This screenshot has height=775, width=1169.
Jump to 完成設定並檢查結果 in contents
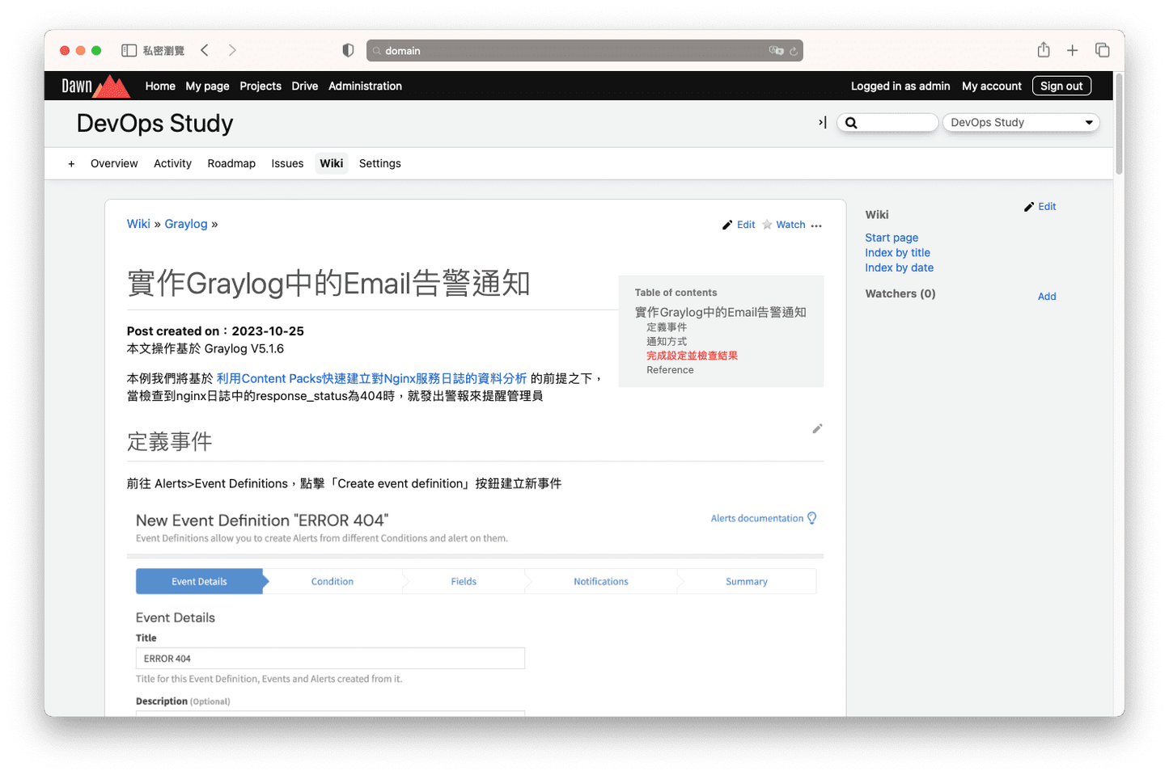pos(692,356)
